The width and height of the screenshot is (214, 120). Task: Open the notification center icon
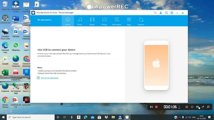point(210,117)
